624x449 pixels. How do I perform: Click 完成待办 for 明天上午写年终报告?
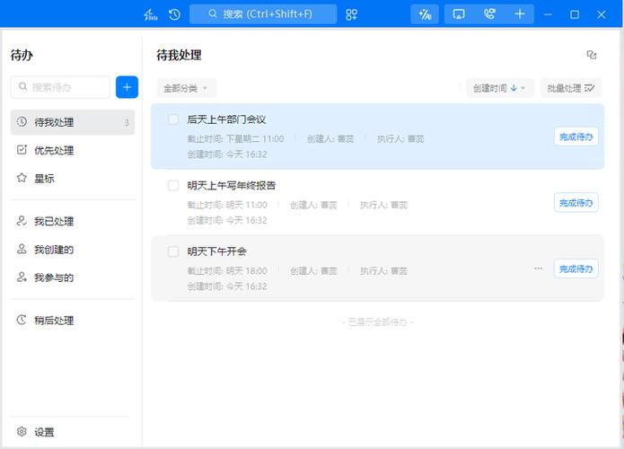[576, 203]
